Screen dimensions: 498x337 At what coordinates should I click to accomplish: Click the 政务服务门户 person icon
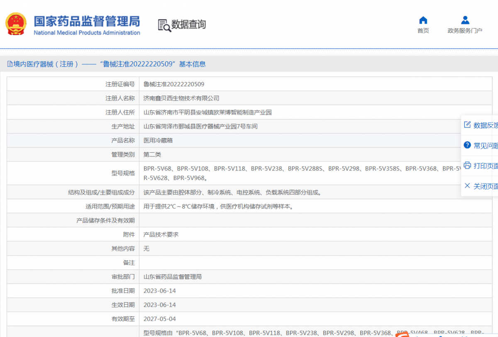click(465, 20)
